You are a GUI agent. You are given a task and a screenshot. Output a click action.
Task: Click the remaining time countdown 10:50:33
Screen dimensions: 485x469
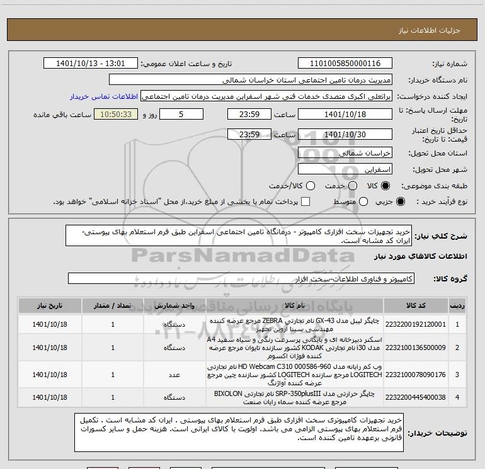point(116,115)
